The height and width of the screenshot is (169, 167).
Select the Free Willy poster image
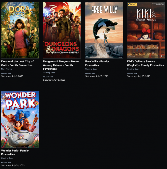coord(104,30)
